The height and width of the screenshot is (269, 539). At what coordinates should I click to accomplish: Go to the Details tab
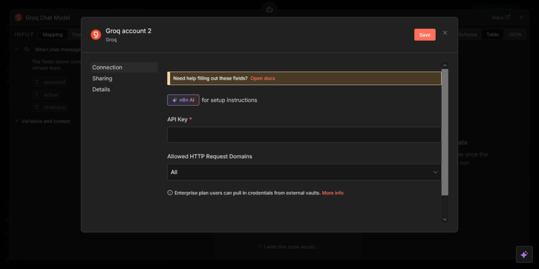pyautogui.click(x=101, y=89)
